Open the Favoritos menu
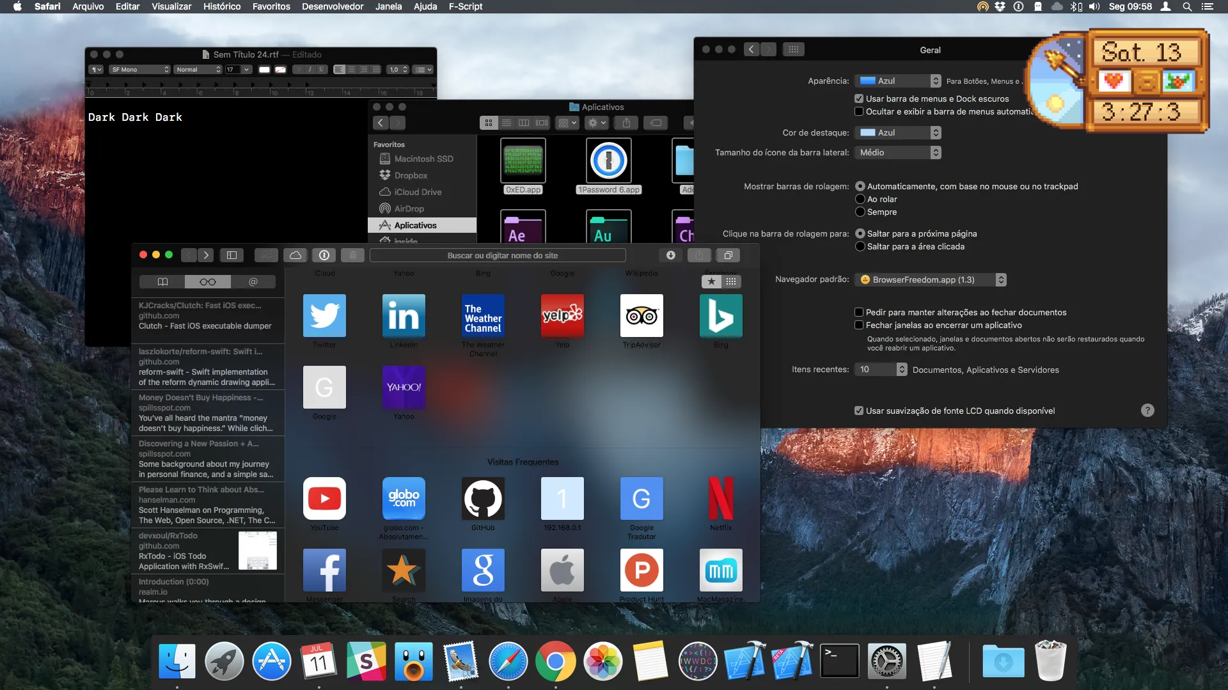Screen dimensions: 1228x690 pyautogui.click(x=271, y=6)
